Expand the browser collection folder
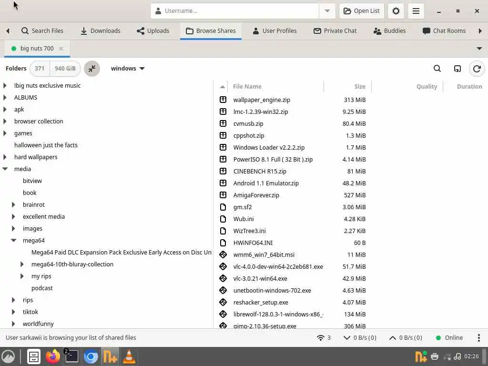Viewport: 488px width, 366px height. pyautogui.click(x=5, y=122)
